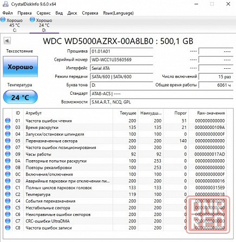The width and height of the screenshot is (236, 242).
Task: Select the CRC-ошибки UltraDMA row
Action: tap(115, 221)
